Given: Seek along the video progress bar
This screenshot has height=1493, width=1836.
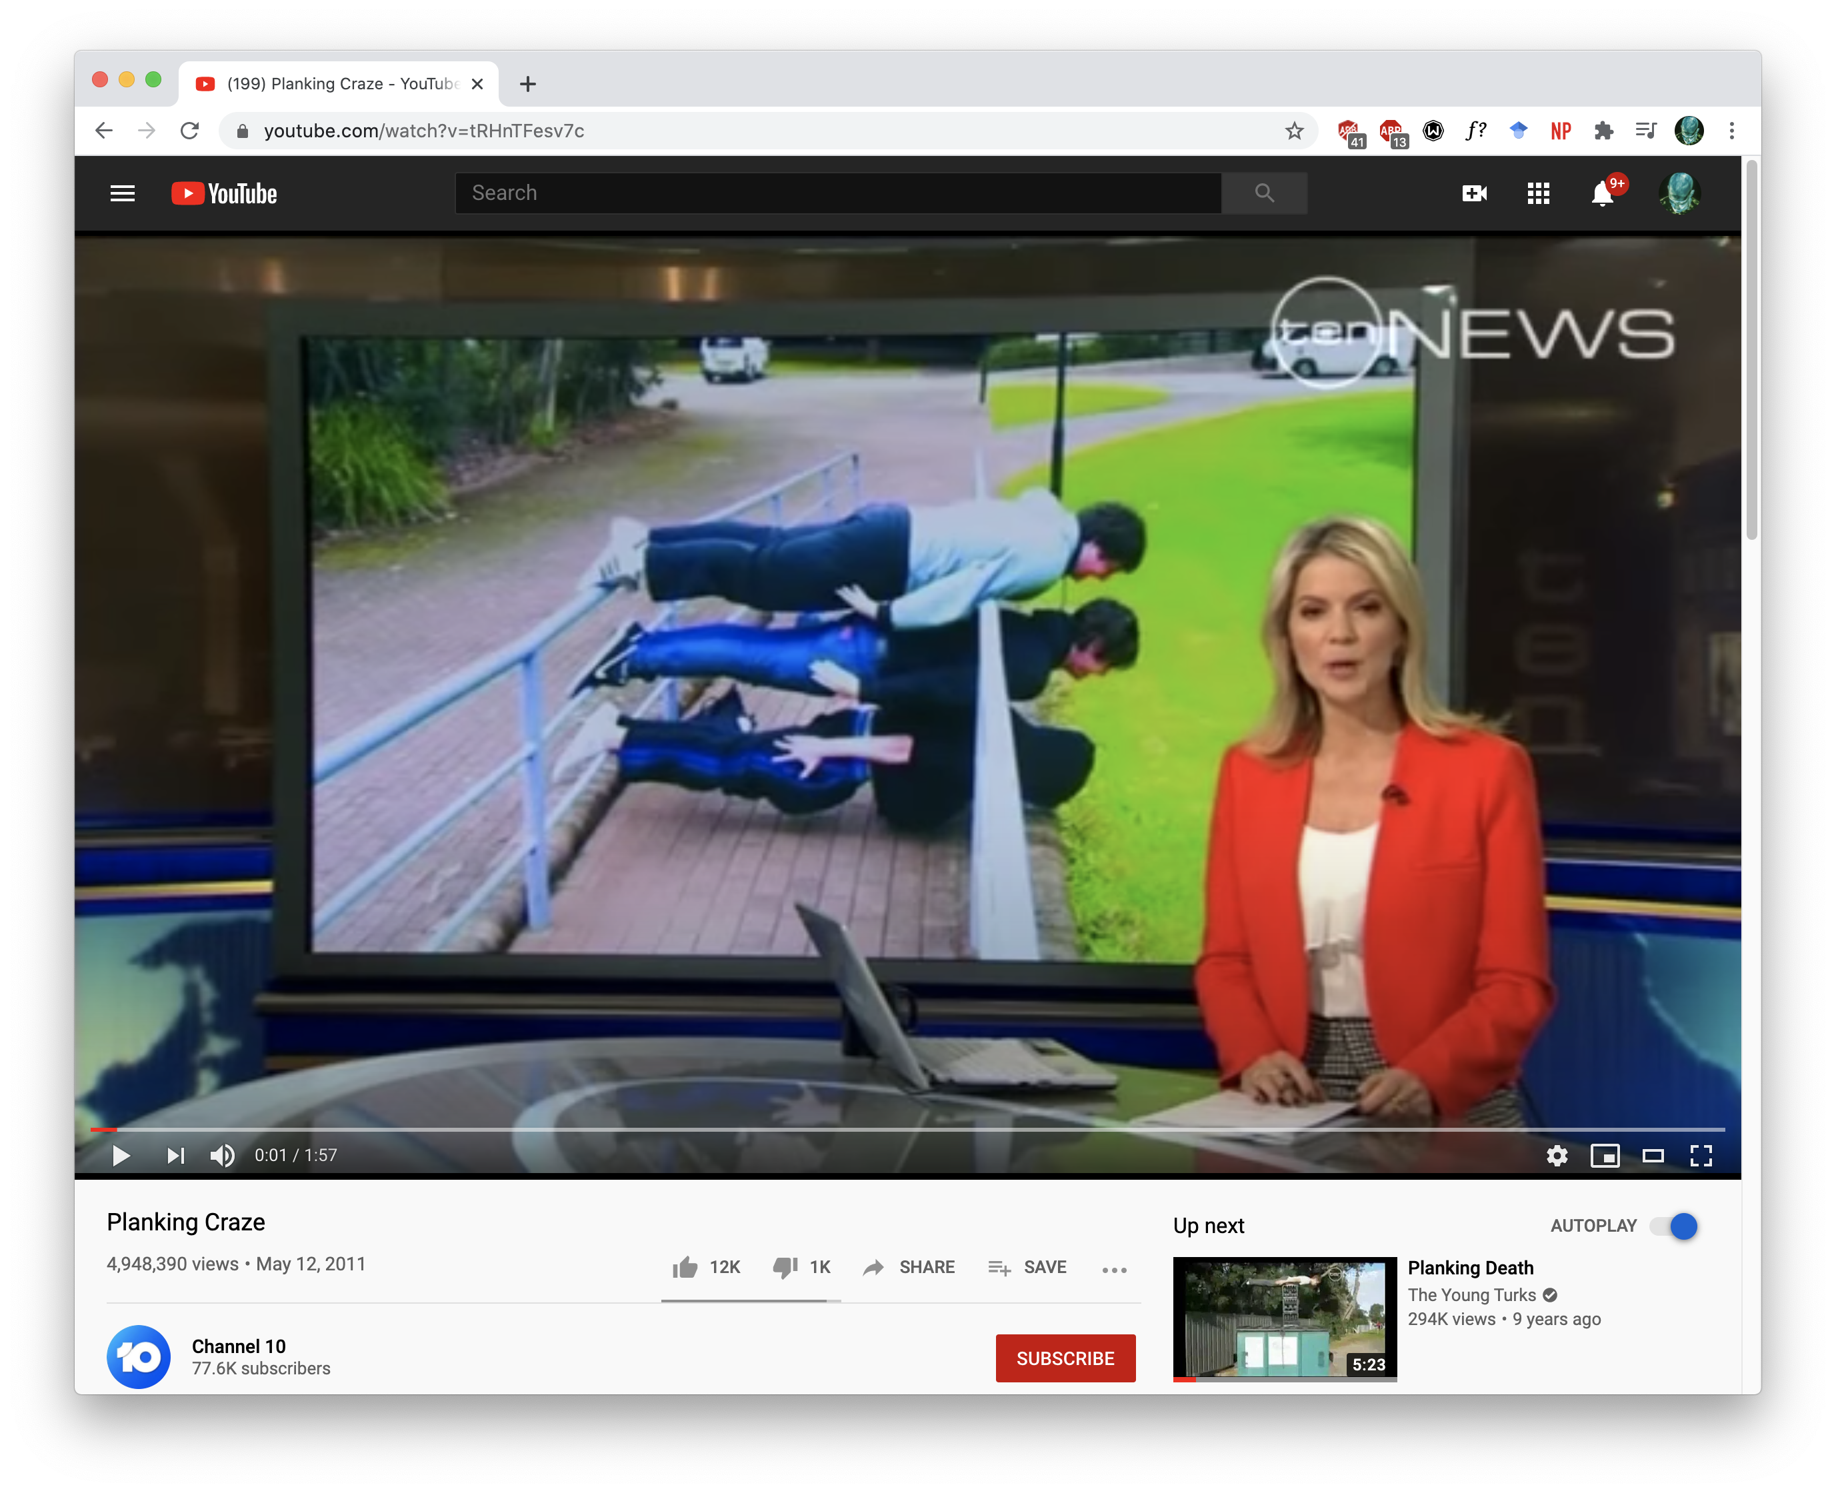Looking at the screenshot, I should tap(908, 1128).
